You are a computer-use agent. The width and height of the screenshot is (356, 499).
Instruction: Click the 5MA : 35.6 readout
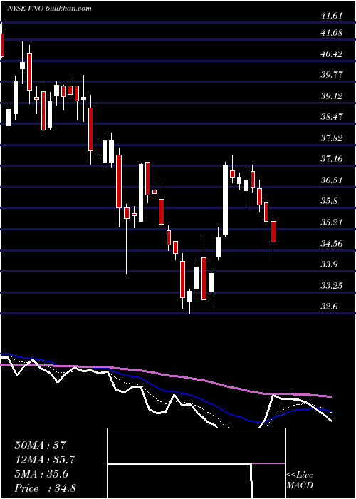coord(41,474)
